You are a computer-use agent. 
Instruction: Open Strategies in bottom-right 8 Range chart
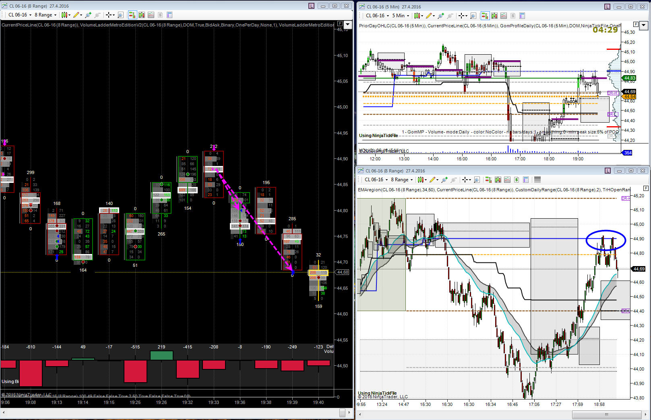(517, 180)
